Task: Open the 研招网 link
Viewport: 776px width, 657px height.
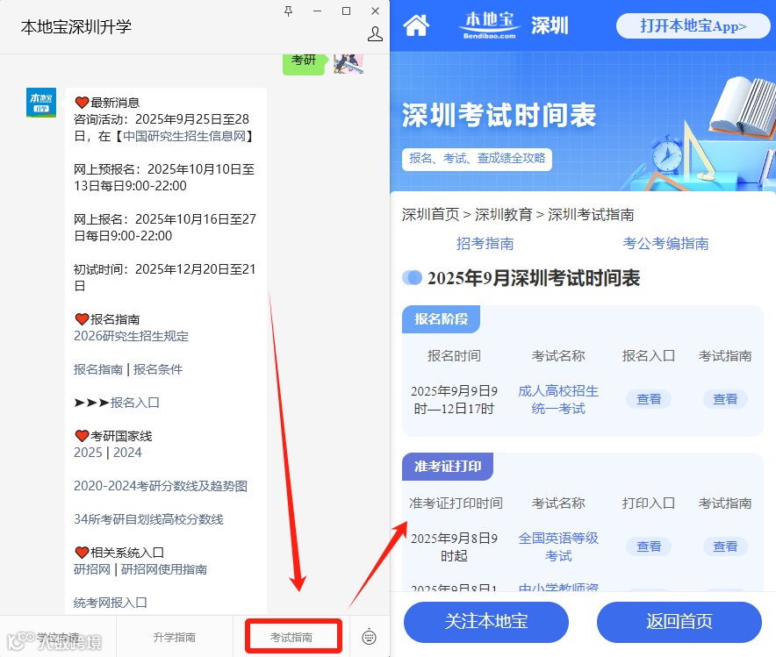Action: 91,569
